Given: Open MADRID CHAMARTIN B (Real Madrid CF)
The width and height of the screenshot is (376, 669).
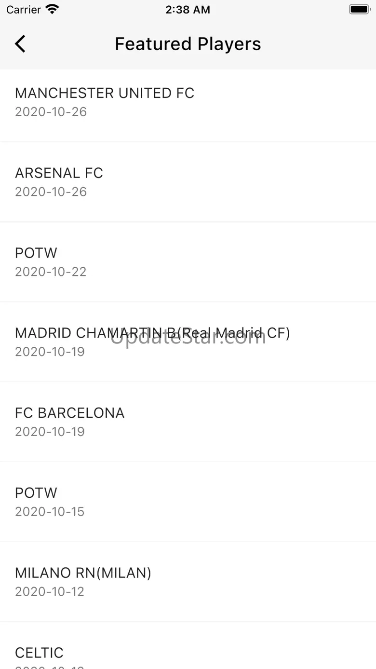Looking at the screenshot, I should [152, 333].
